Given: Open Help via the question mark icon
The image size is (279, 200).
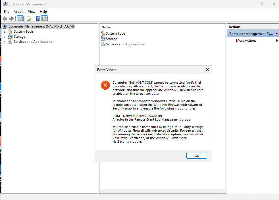Looking at the screenshot, I should pyautogui.click(x=38, y=19).
